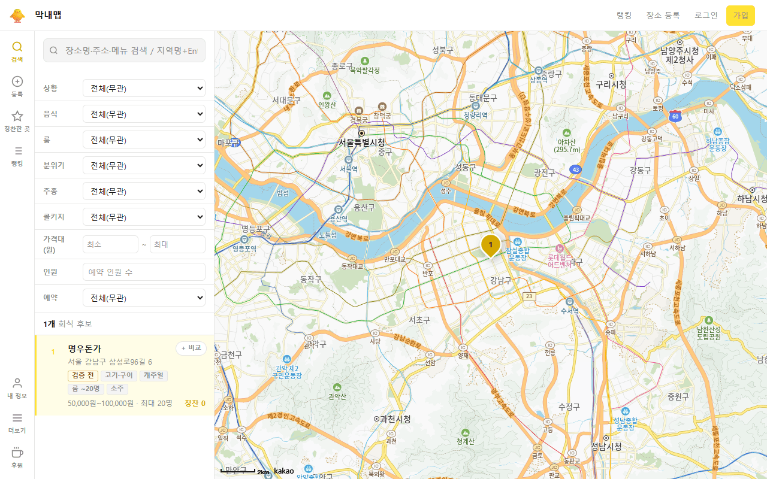Open the 랭킹 list icon in sidebar
This screenshot has width=767, height=479.
pyautogui.click(x=17, y=151)
